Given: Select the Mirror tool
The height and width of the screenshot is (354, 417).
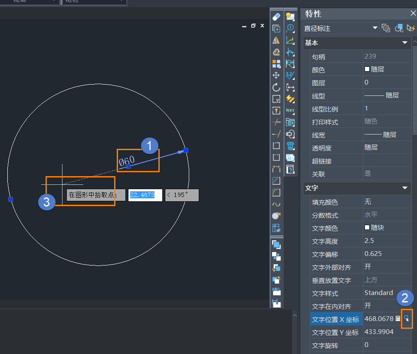Looking at the screenshot, I should (x=276, y=40).
